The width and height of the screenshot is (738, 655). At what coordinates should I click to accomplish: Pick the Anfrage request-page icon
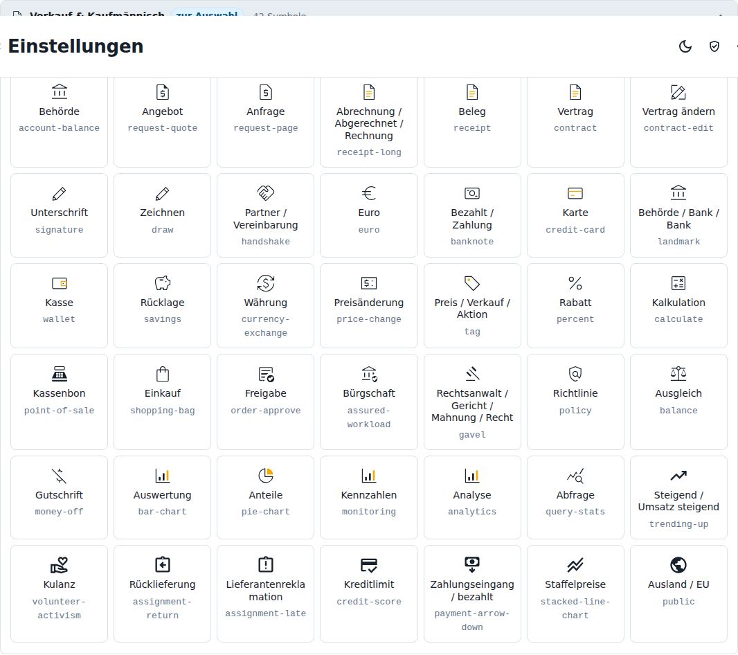265,92
